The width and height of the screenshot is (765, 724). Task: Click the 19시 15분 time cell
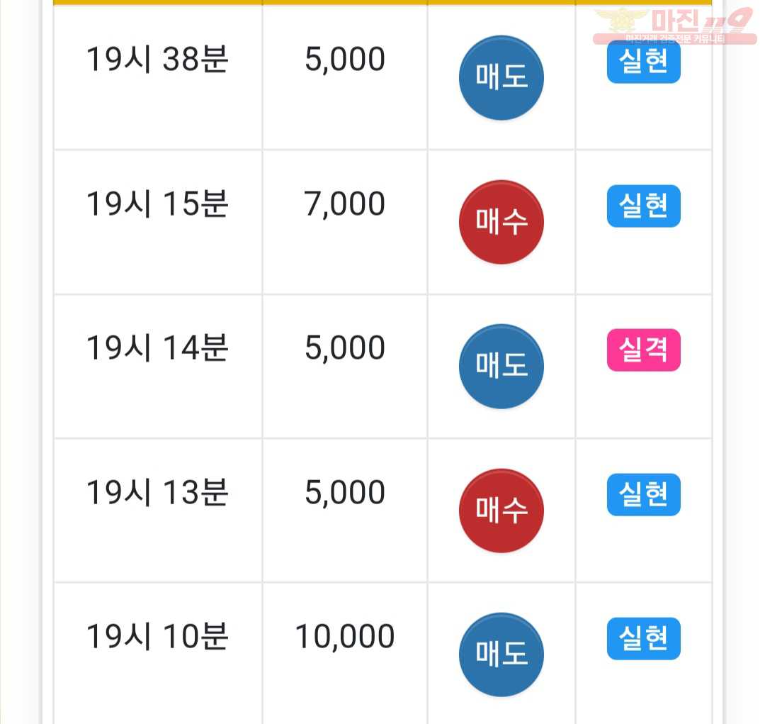pos(157,204)
